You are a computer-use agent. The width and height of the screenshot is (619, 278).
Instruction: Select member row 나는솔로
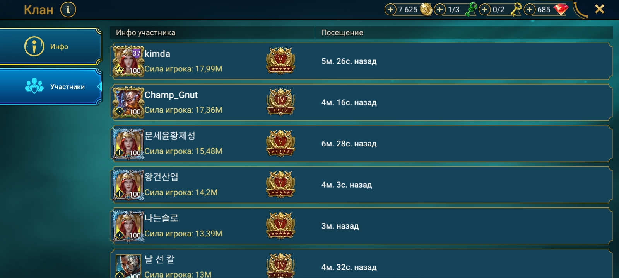[x=361, y=226]
